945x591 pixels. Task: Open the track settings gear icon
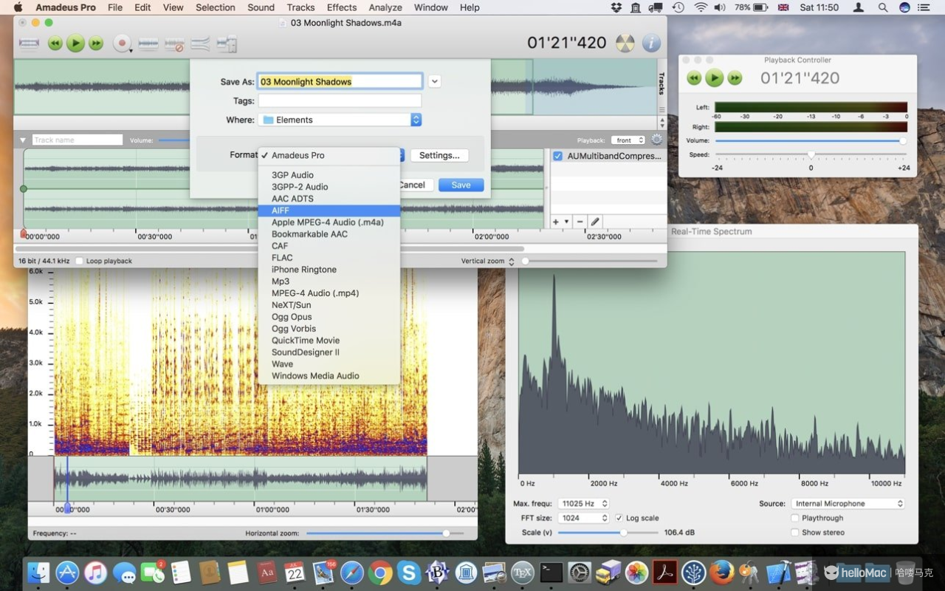point(656,140)
